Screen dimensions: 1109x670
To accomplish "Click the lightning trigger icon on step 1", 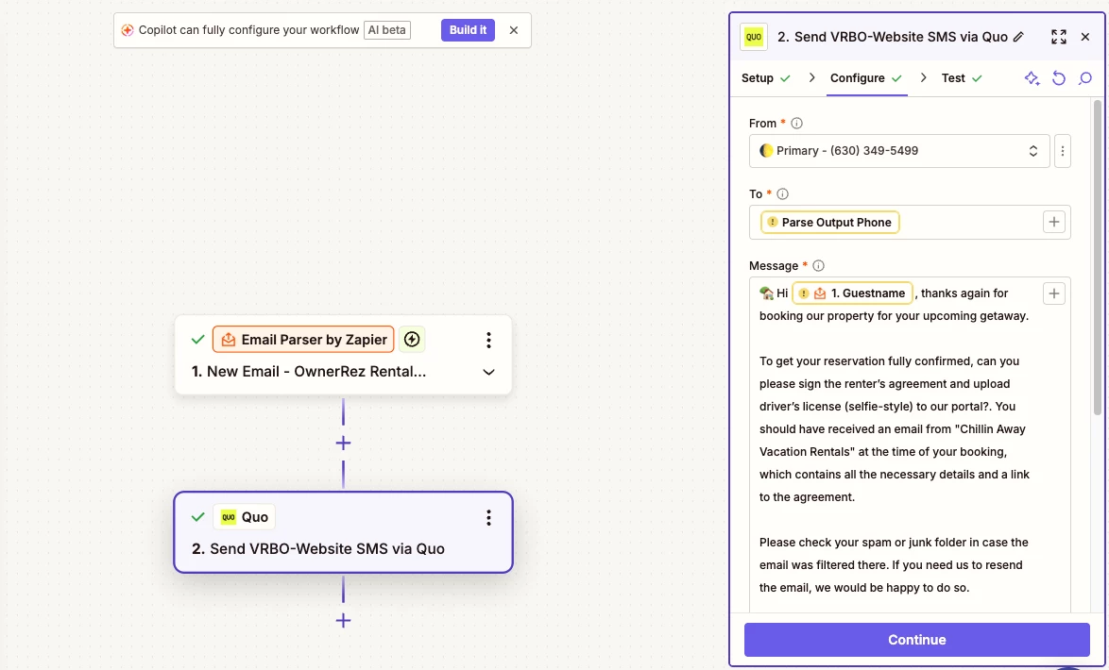I will coord(412,339).
